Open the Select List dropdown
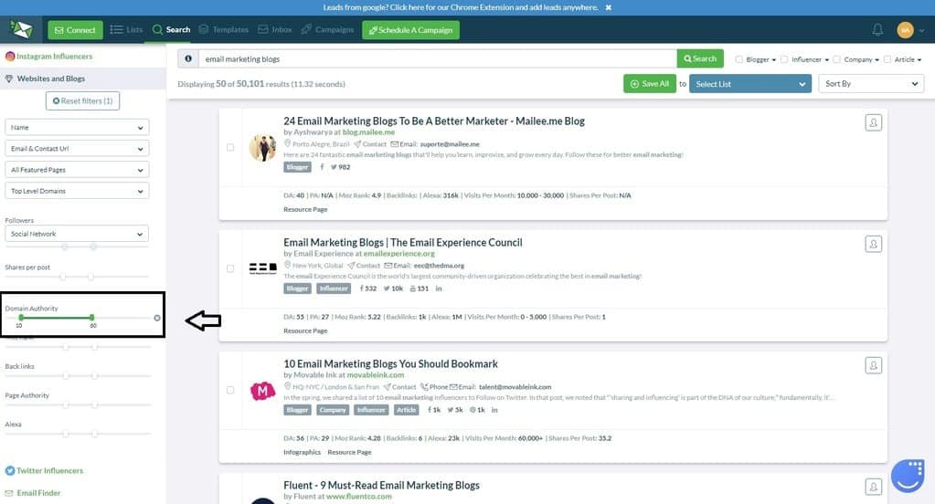The height and width of the screenshot is (504, 935). [750, 83]
